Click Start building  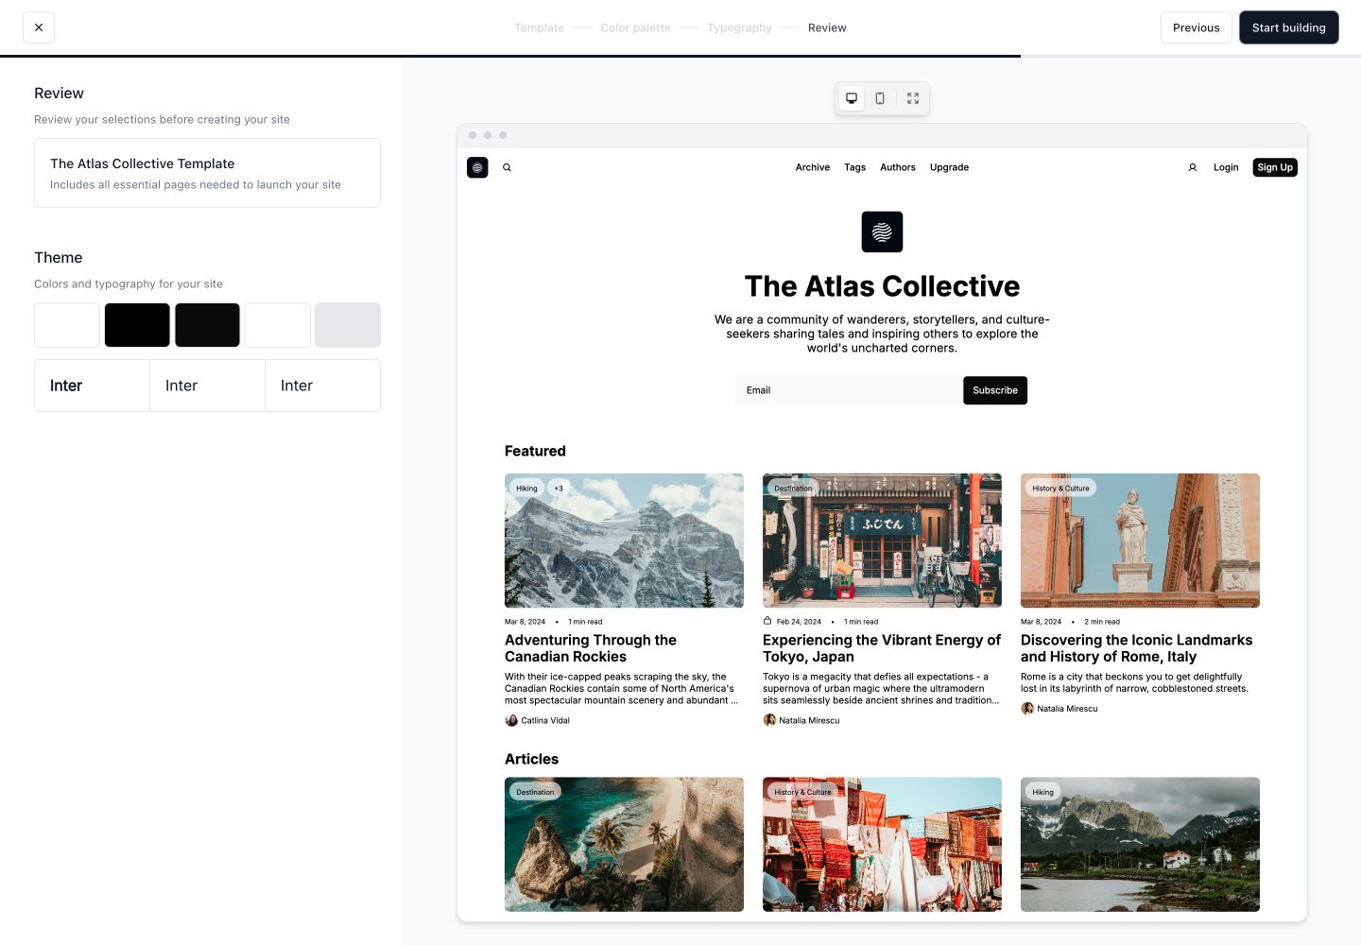pyautogui.click(x=1289, y=27)
